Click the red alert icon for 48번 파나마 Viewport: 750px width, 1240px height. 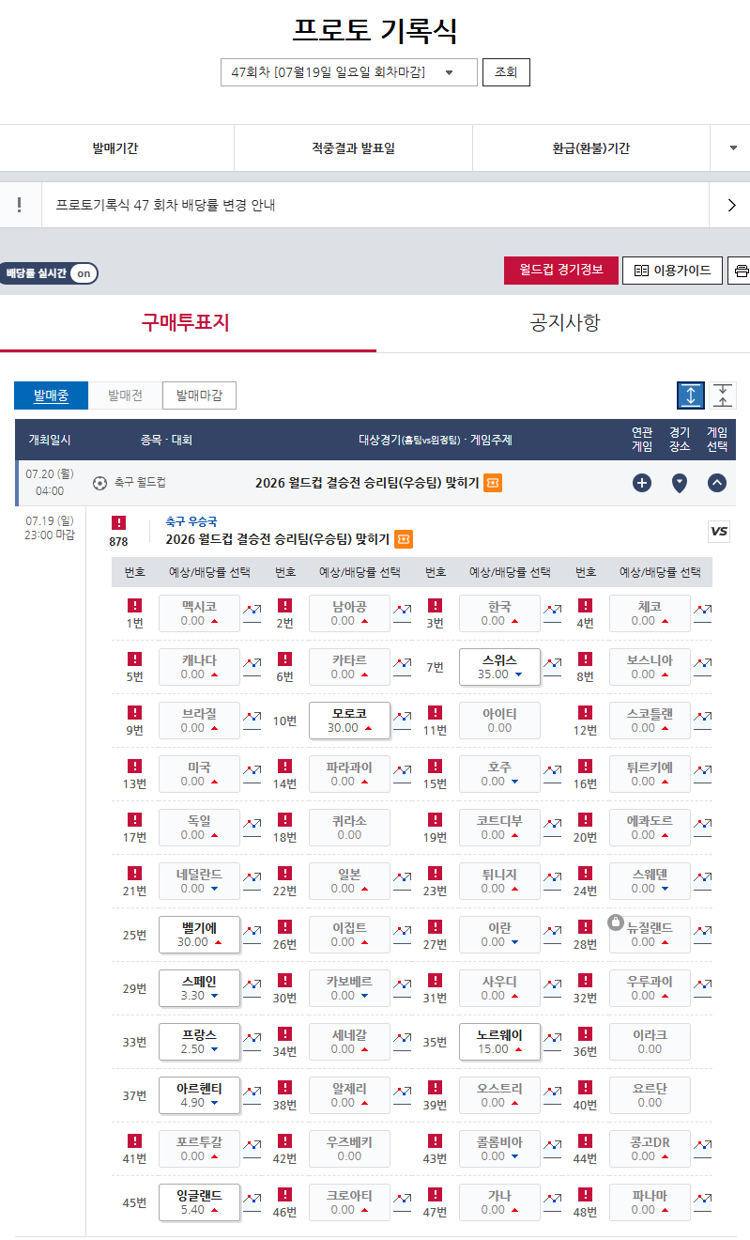coord(585,1195)
